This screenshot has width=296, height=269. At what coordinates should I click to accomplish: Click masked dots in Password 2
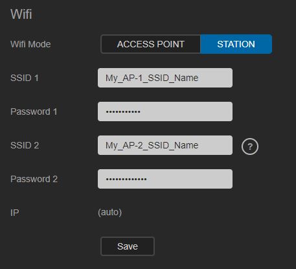coord(126,179)
